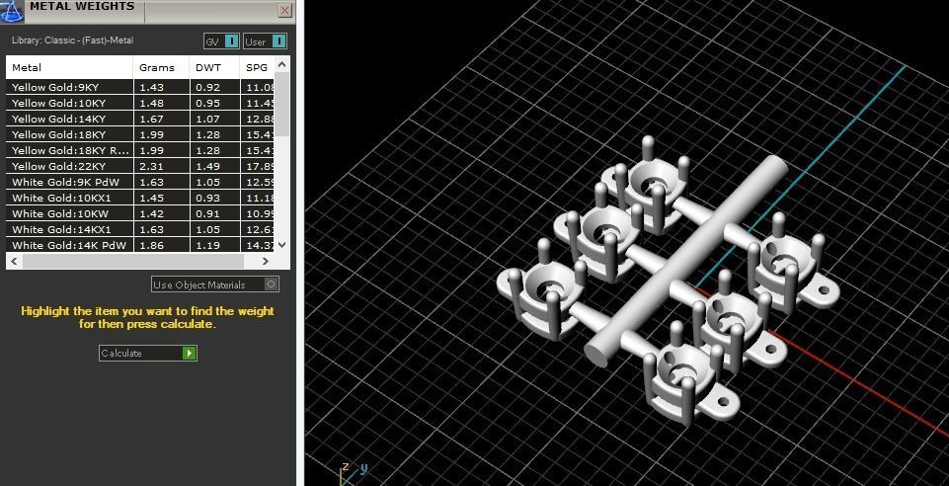Image resolution: width=949 pixels, height=486 pixels.
Task: Click the horizontal scroll right arrow
Action: pyautogui.click(x=265, y=262)
